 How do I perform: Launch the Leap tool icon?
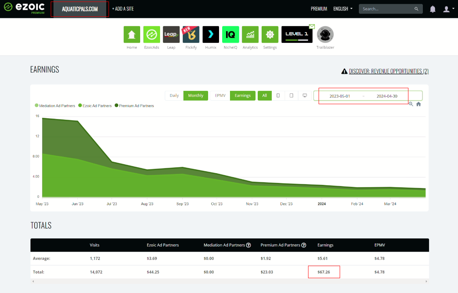point(171,34)
